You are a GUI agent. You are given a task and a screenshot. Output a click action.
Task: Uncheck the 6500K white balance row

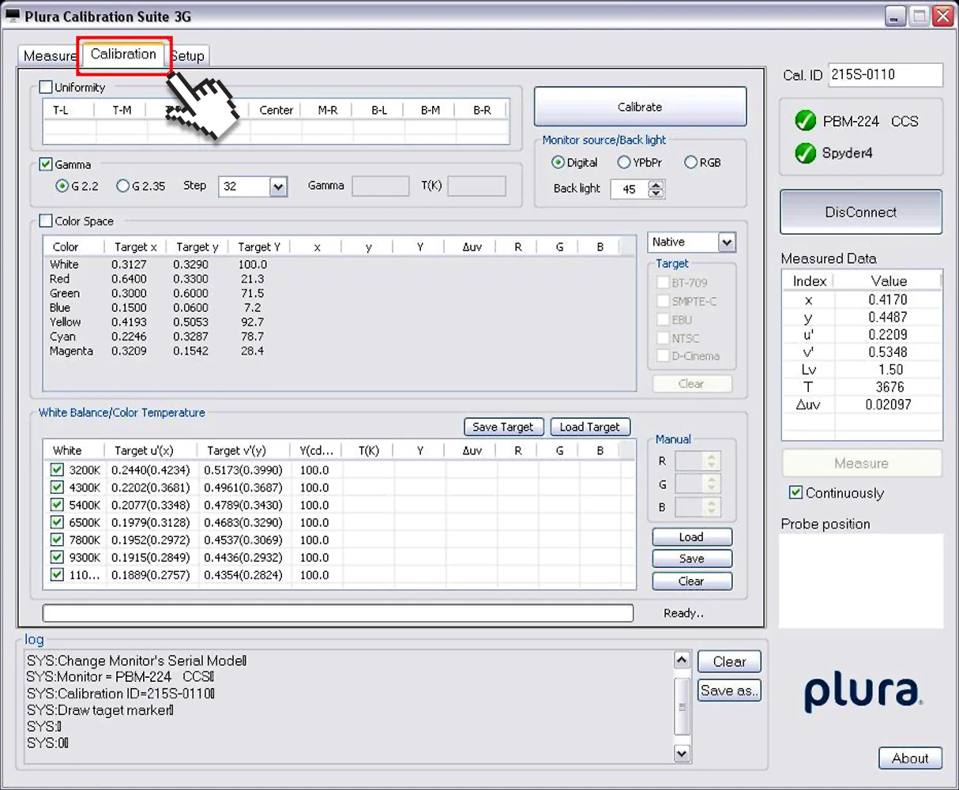(57, 522)
